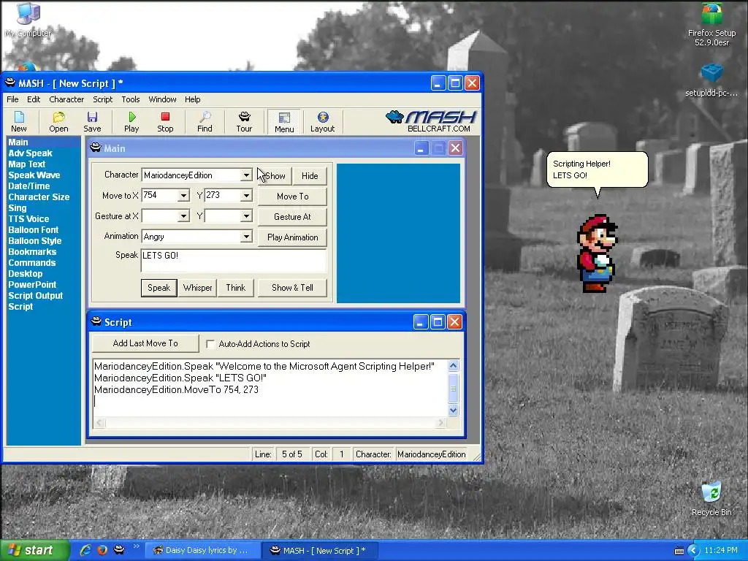Click the Move To button
The width and height of the screenshot is (748, 561).
(292, 196)
